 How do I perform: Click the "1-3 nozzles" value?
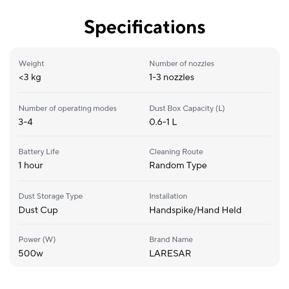click(172, 77)
